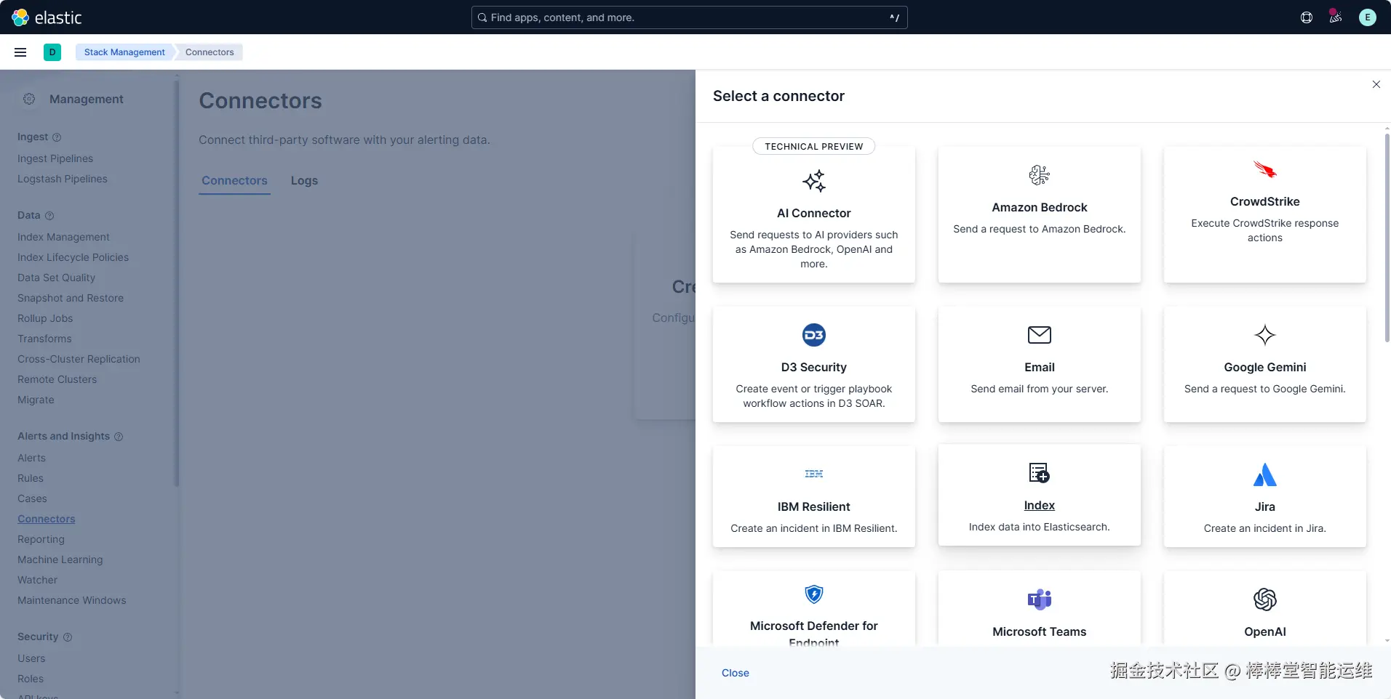The width and height of the screenshot is (1391, 699).
Task: Select the CrowdStrike falcon icon
Action: (x=1265, y=169)
